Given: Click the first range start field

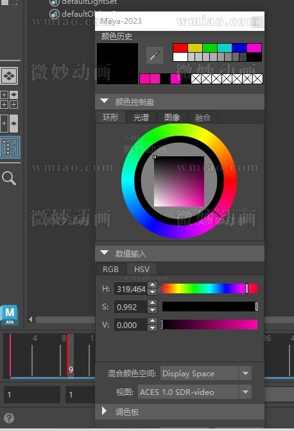Looking at the screenshot, I should click(x=32, y=394).
